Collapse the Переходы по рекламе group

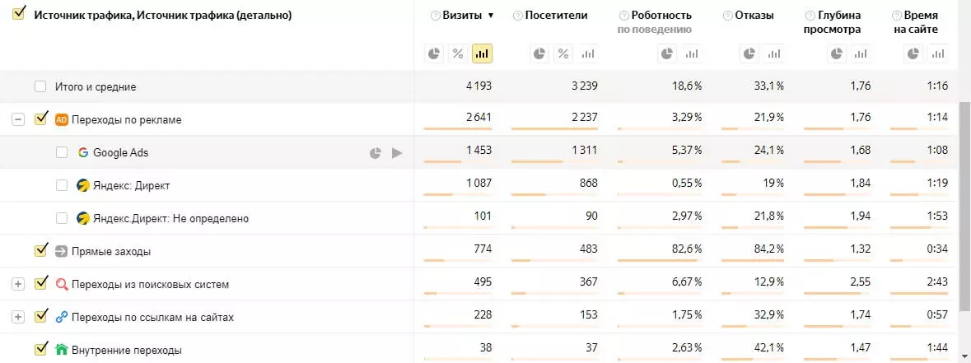pyautogui.click(x=18, y=119)
